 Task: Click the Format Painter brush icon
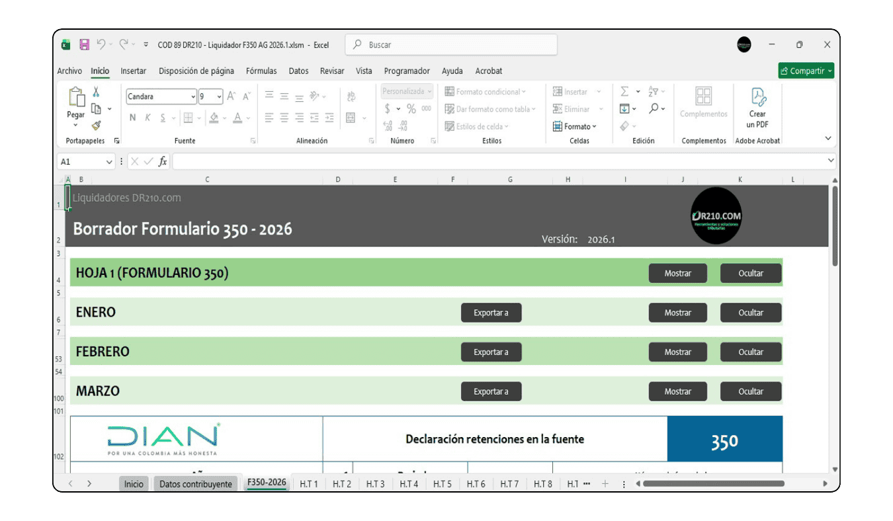click(96, 126)
